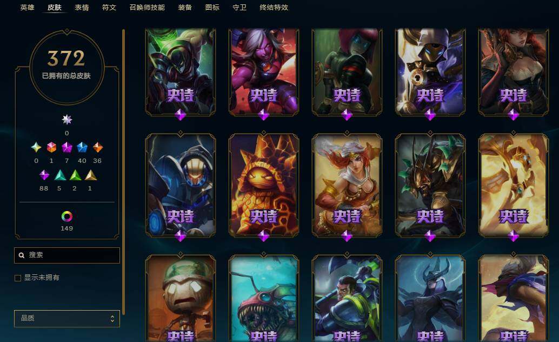Image resolution: width=559 pixels, height=342 pixels.
Task: Open the 品质 sort dropdown
Action: point(67,318)
